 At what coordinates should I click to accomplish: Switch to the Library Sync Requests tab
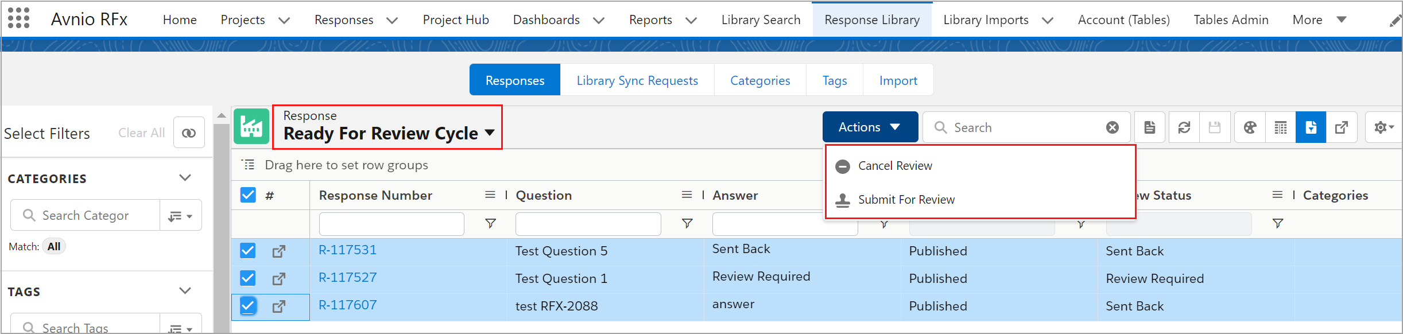coord(637,80)
